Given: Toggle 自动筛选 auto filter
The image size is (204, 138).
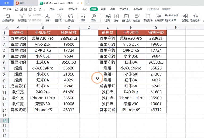Looking at the screenshot, I should tap(22, 18).
